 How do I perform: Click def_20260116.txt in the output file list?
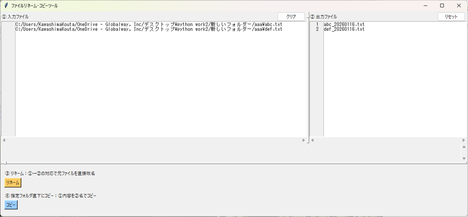344,29
